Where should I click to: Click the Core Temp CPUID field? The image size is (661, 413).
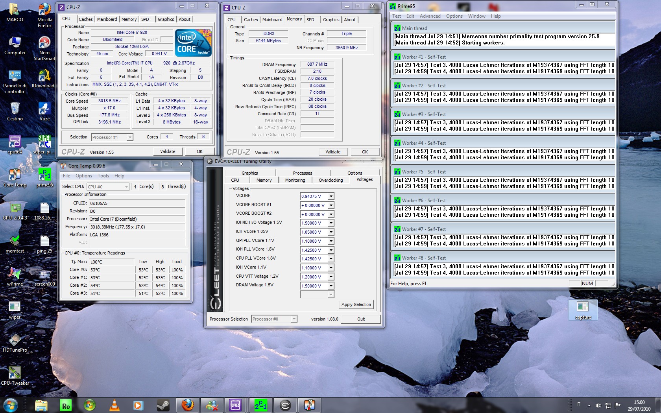click(137, 203)
